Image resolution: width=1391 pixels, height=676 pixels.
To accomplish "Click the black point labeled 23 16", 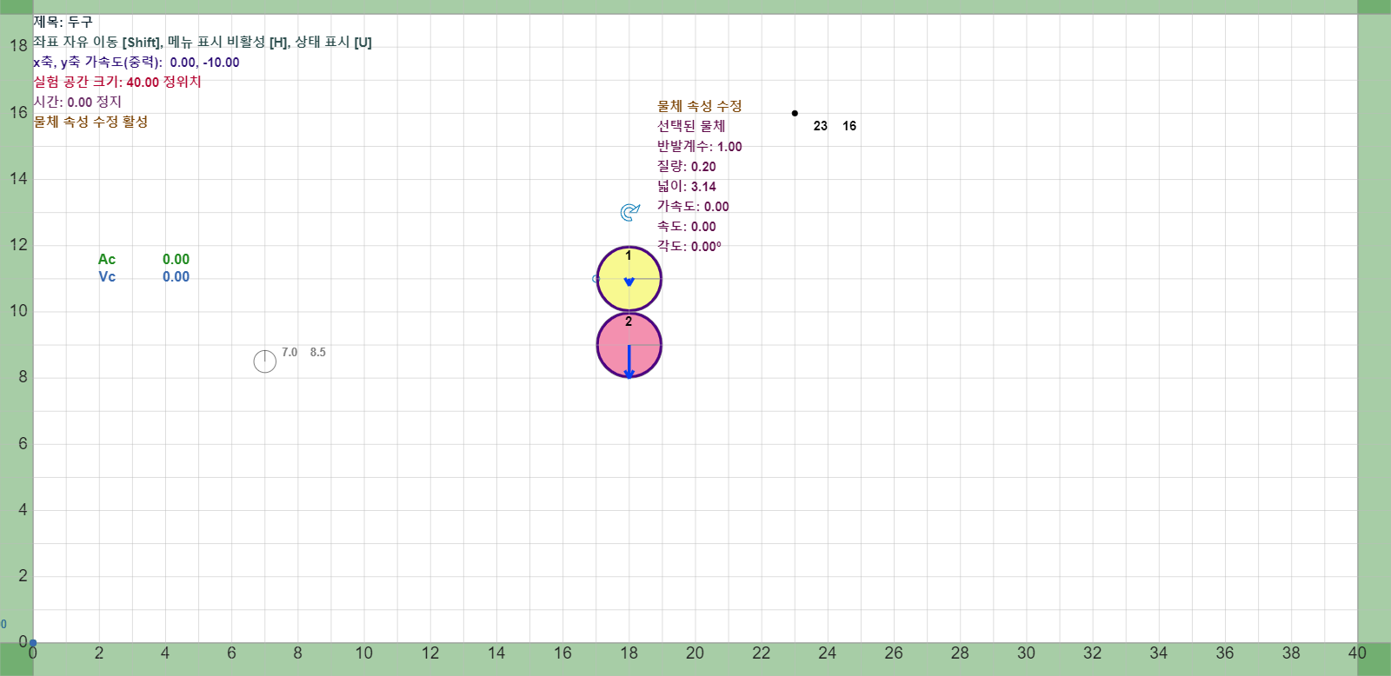I will pyautogui.click(x=795, y=113).
